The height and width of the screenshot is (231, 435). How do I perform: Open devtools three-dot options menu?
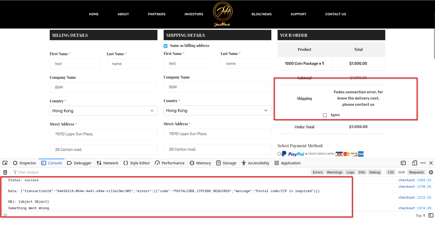point(423,163)
